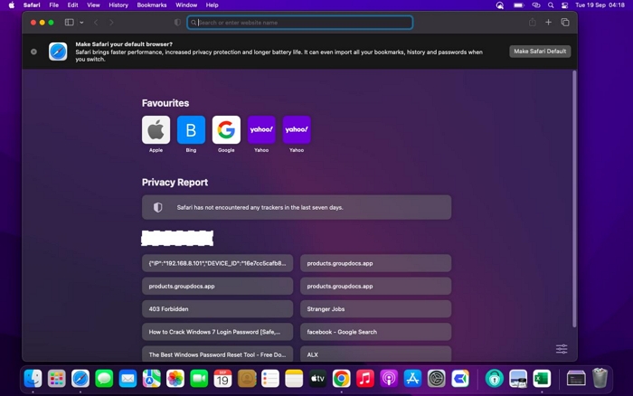Screen dimensions: 633x396
Task: Open Calendar from the Dock
Action: [222, 379]
